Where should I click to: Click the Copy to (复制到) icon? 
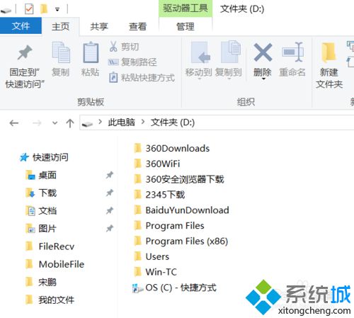pyautogui.click(x=231, y=52)
